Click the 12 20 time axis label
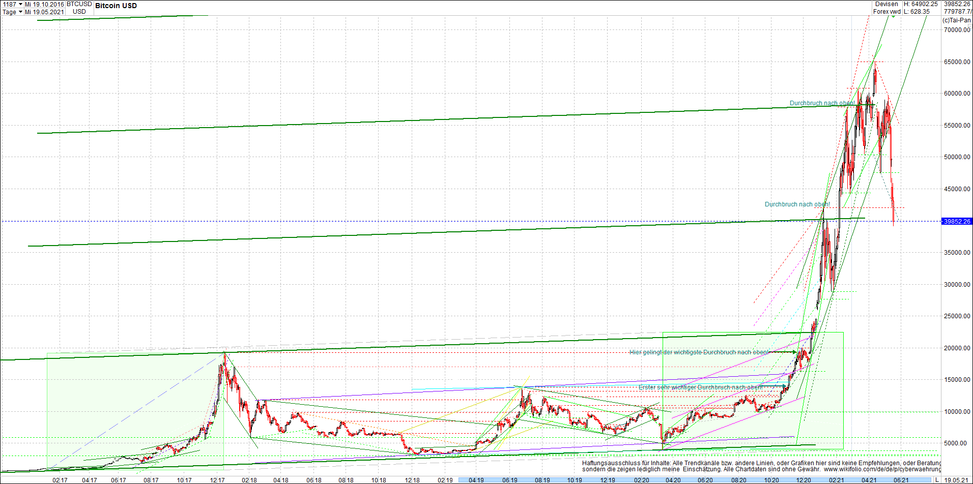This screenshot has width=973, height=484. click(x=804, y=480)
